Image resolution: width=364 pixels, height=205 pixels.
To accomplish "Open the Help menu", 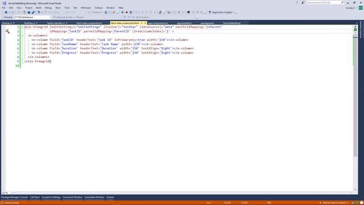I will [121, 7].
